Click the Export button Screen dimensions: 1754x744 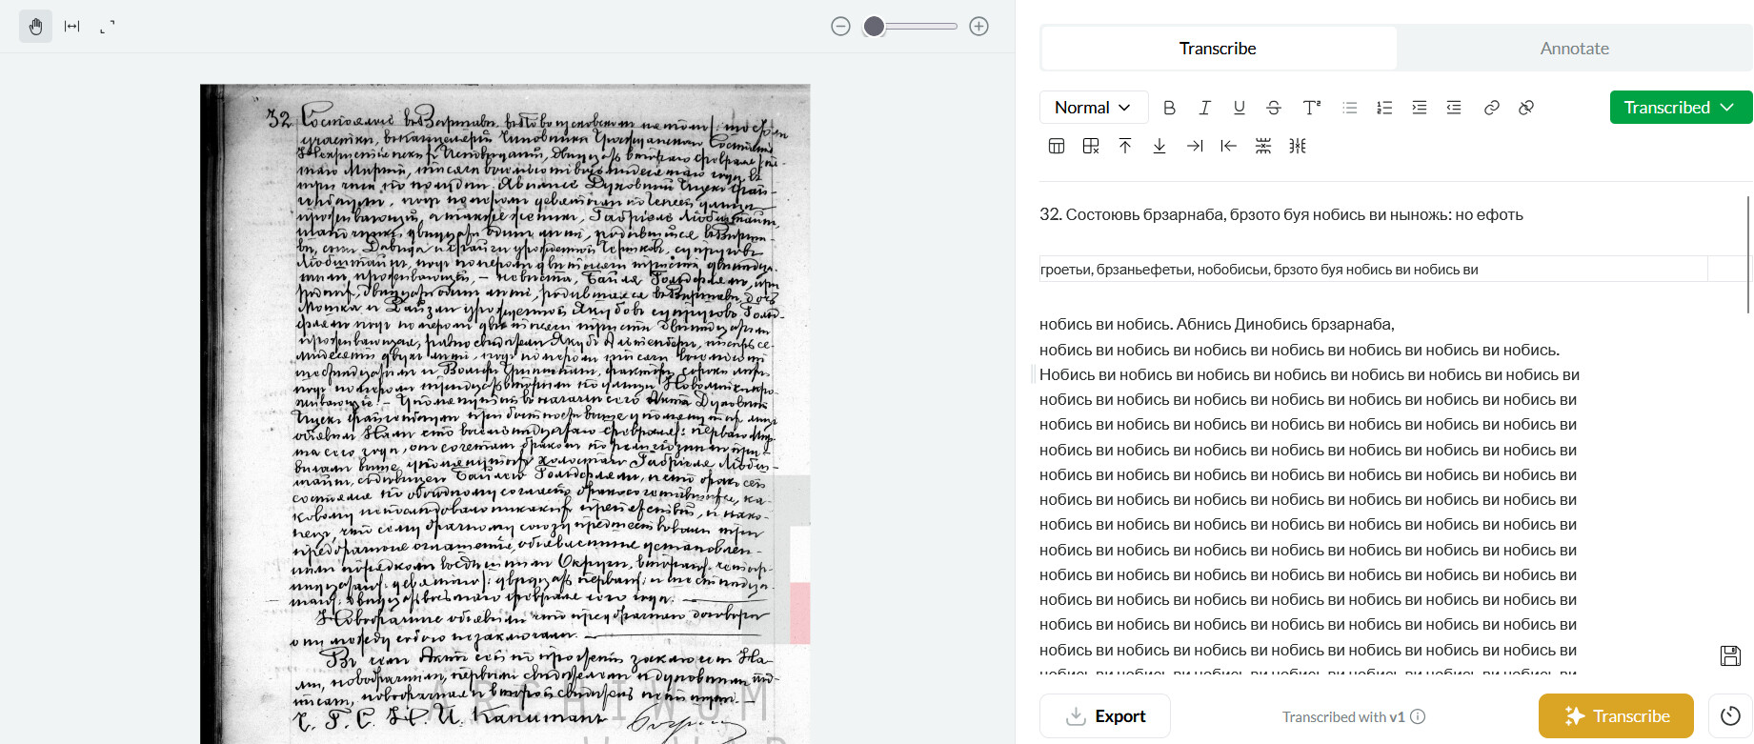pyautogui.click(x=1105, y=716)
